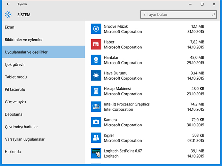Select Logitech SetPoint 6.67 name

pos(123,151)
